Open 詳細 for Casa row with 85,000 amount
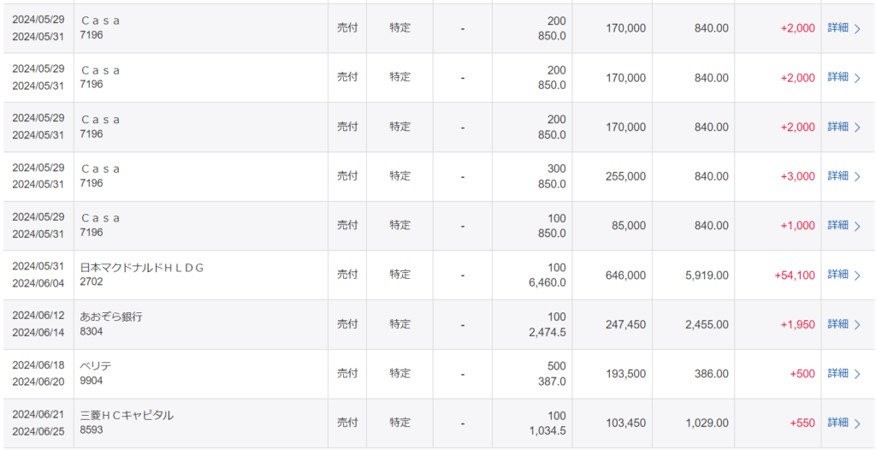Image resolution: width=876 pixels, height=450 pixels. tap(838, 225)
